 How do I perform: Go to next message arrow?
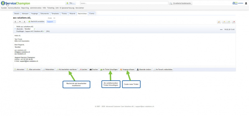coord(24,22)
